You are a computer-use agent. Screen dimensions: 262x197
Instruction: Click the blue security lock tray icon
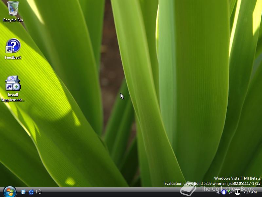[x=224, y=192]
